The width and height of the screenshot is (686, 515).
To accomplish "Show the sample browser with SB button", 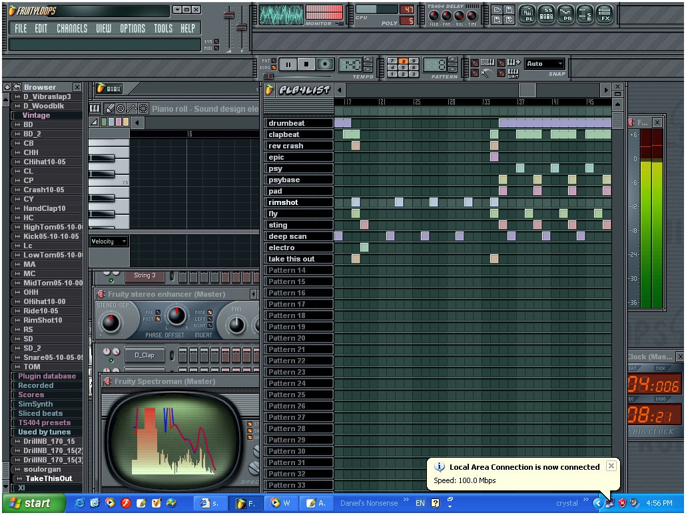I will 585,14.
